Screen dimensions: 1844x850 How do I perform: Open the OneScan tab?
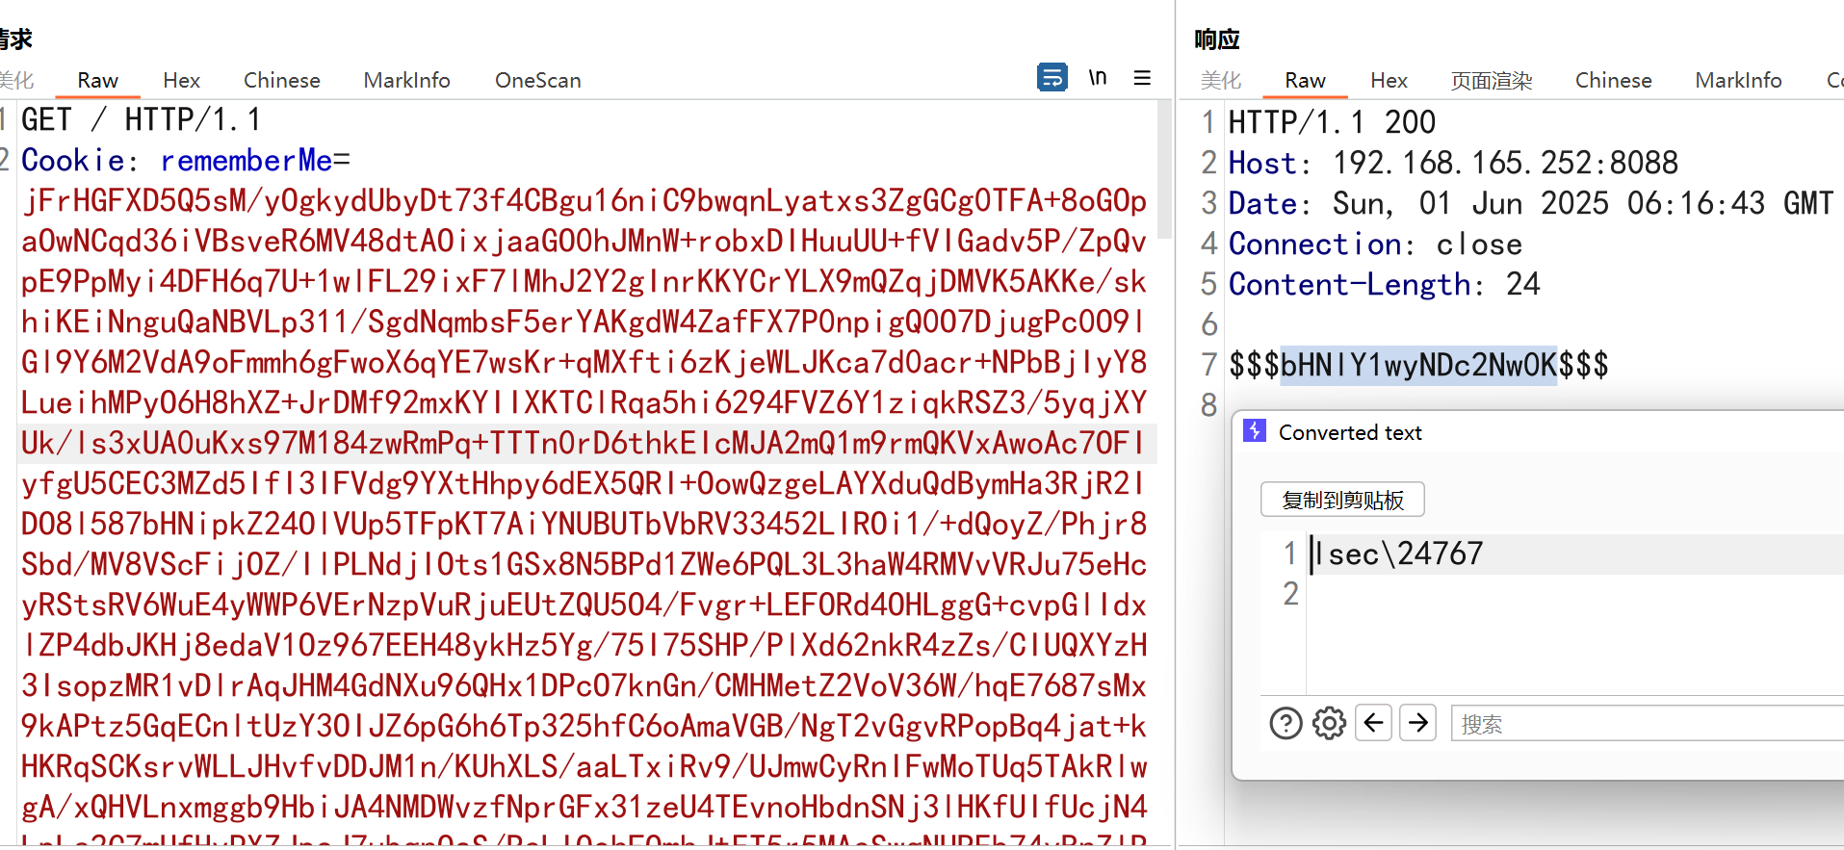(x=537, y=81)
